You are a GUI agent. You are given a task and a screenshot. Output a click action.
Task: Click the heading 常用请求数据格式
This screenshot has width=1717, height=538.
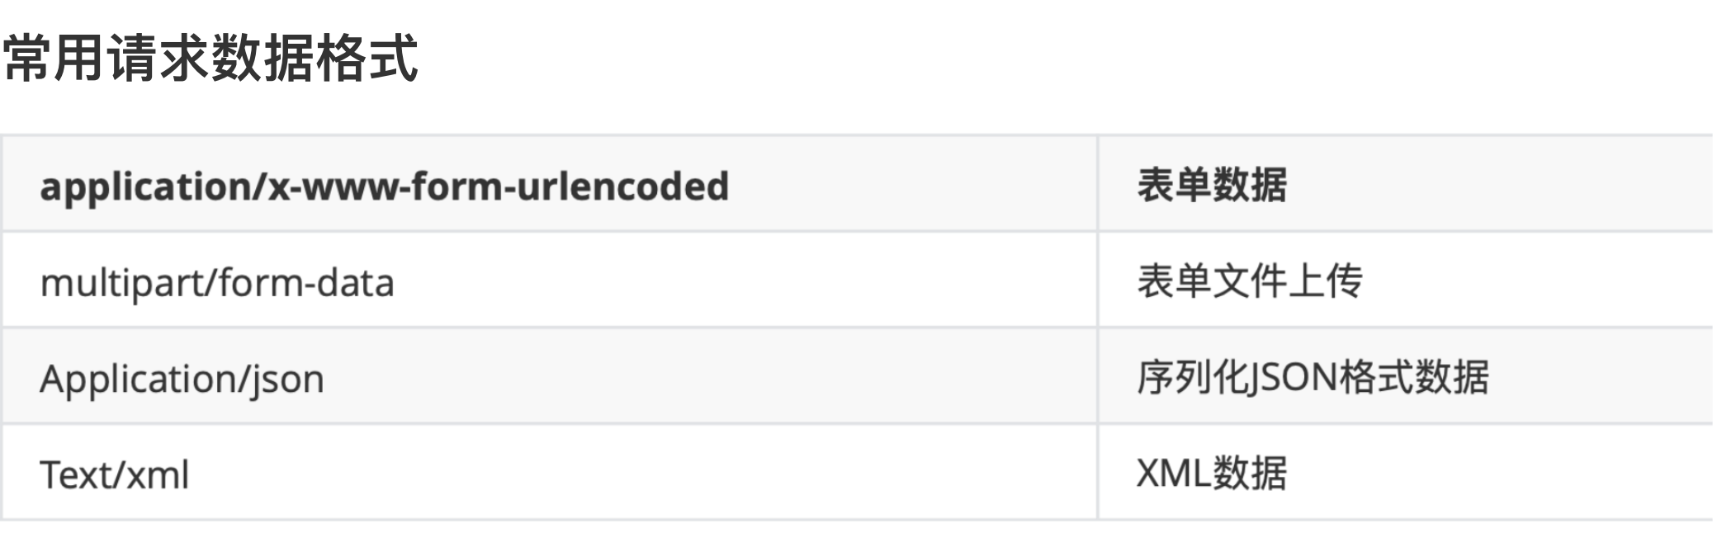point(211,59)
